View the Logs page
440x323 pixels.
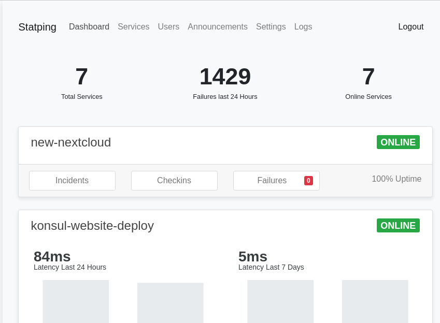(303, 26)
